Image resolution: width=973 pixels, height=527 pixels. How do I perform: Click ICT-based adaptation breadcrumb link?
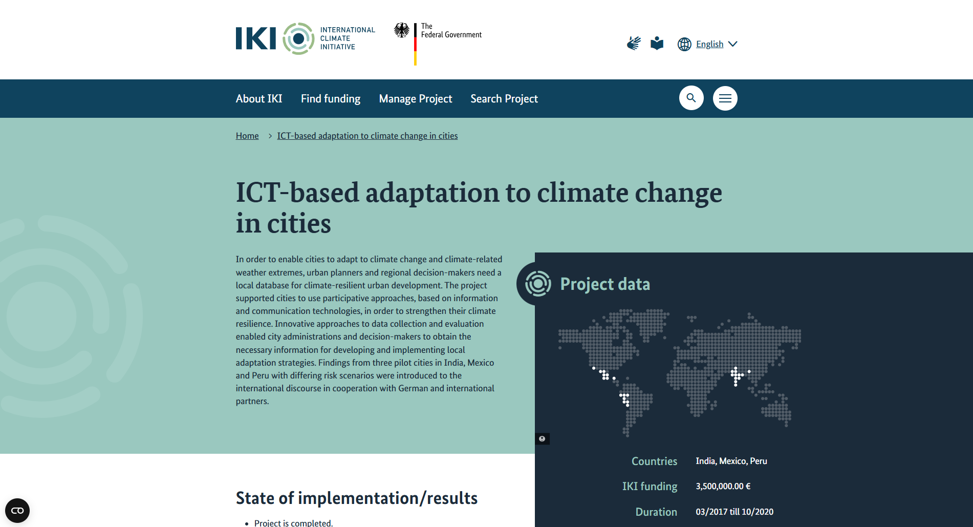click(367, 136)
